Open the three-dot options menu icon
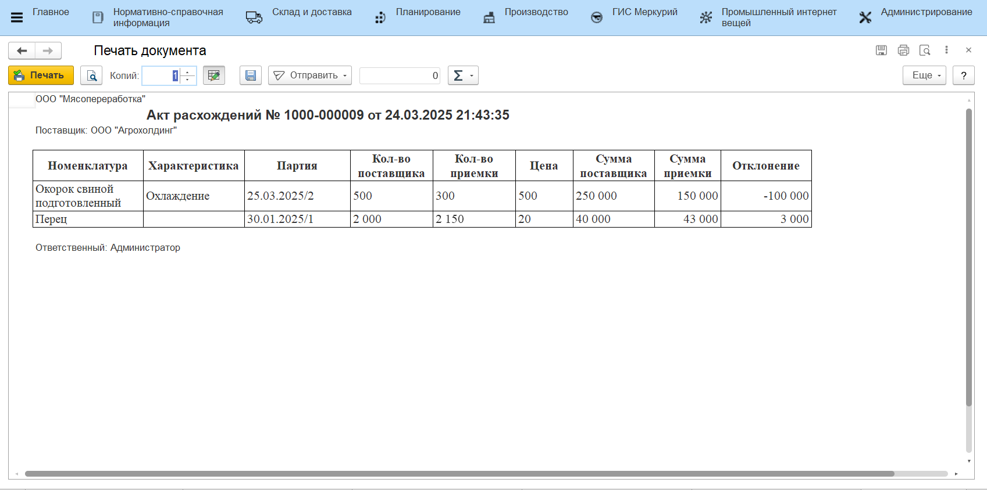The image size is (987, 490). tap(946, 51)
